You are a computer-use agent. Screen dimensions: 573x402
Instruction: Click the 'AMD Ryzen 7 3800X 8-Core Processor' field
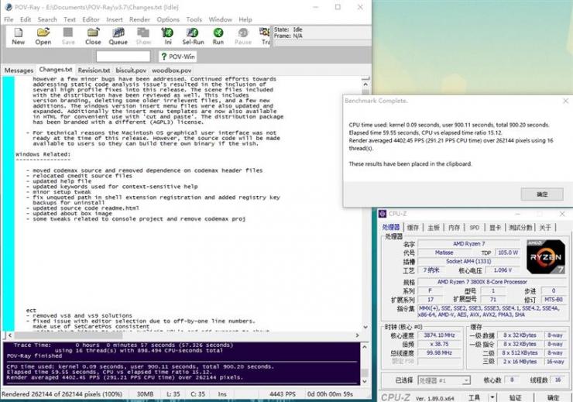492,282
